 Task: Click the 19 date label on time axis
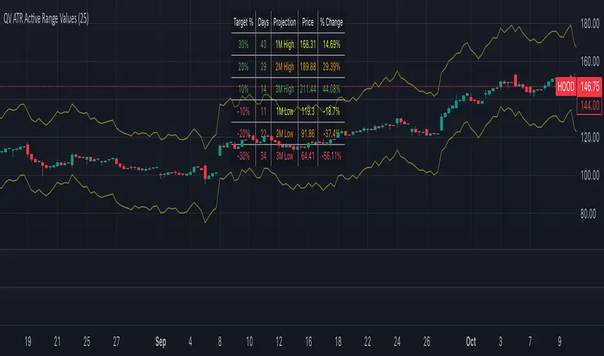click(x=28, y=341)
